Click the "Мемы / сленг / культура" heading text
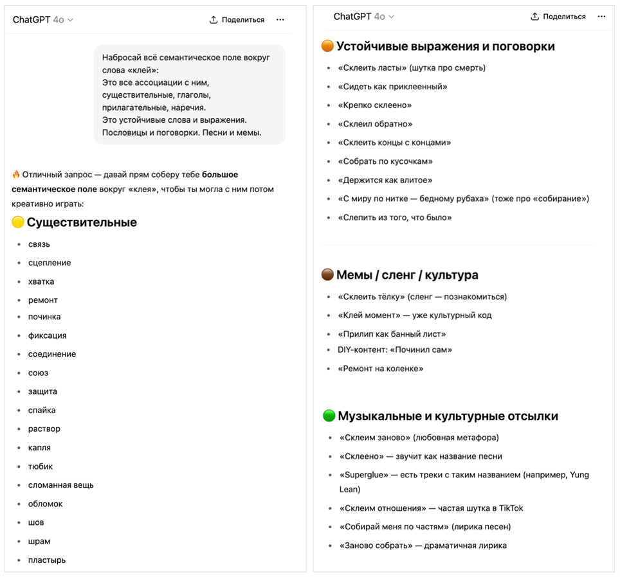 pyautogui.click(x=408, y=275)
